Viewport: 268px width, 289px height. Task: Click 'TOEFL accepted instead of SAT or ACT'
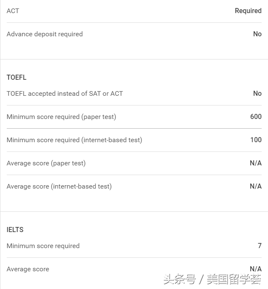(65, 94)
